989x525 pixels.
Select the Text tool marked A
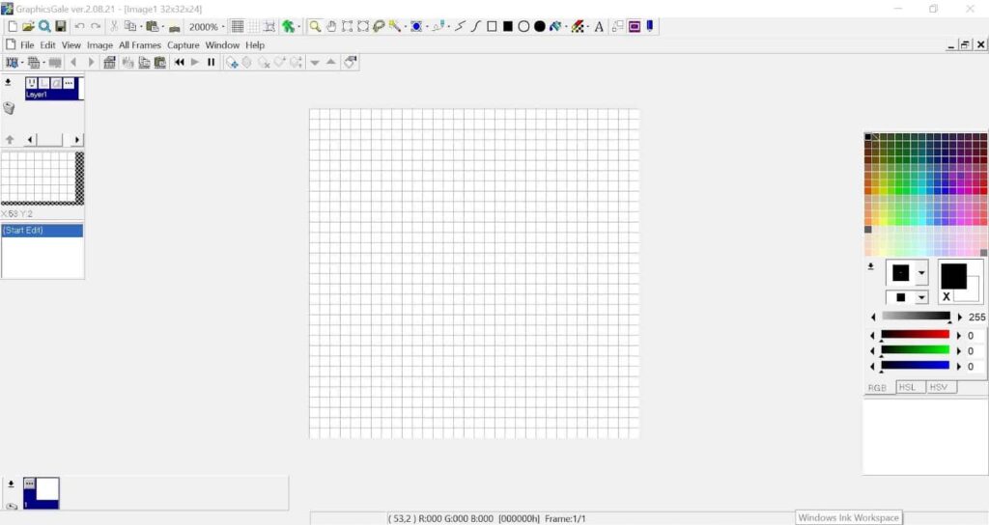pyautogui.click(x=599, y=26)
